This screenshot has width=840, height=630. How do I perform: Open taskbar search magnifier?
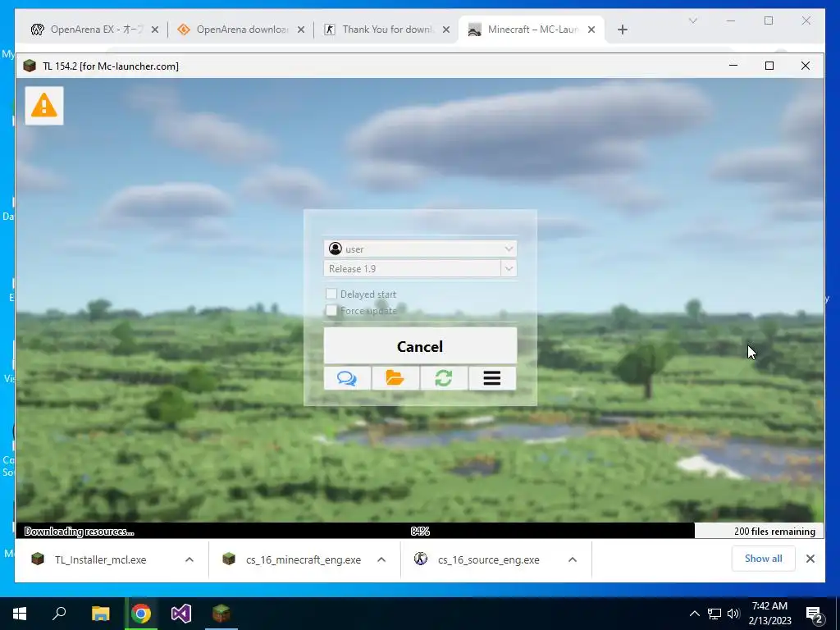click(x=59, y=614)
